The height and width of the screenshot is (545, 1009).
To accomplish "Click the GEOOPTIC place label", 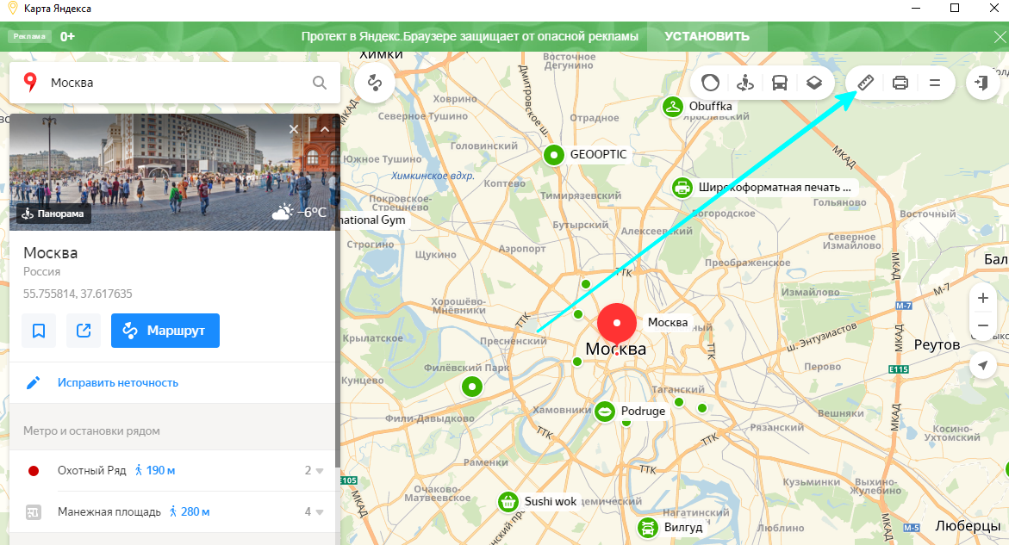I will click(599, 155).
